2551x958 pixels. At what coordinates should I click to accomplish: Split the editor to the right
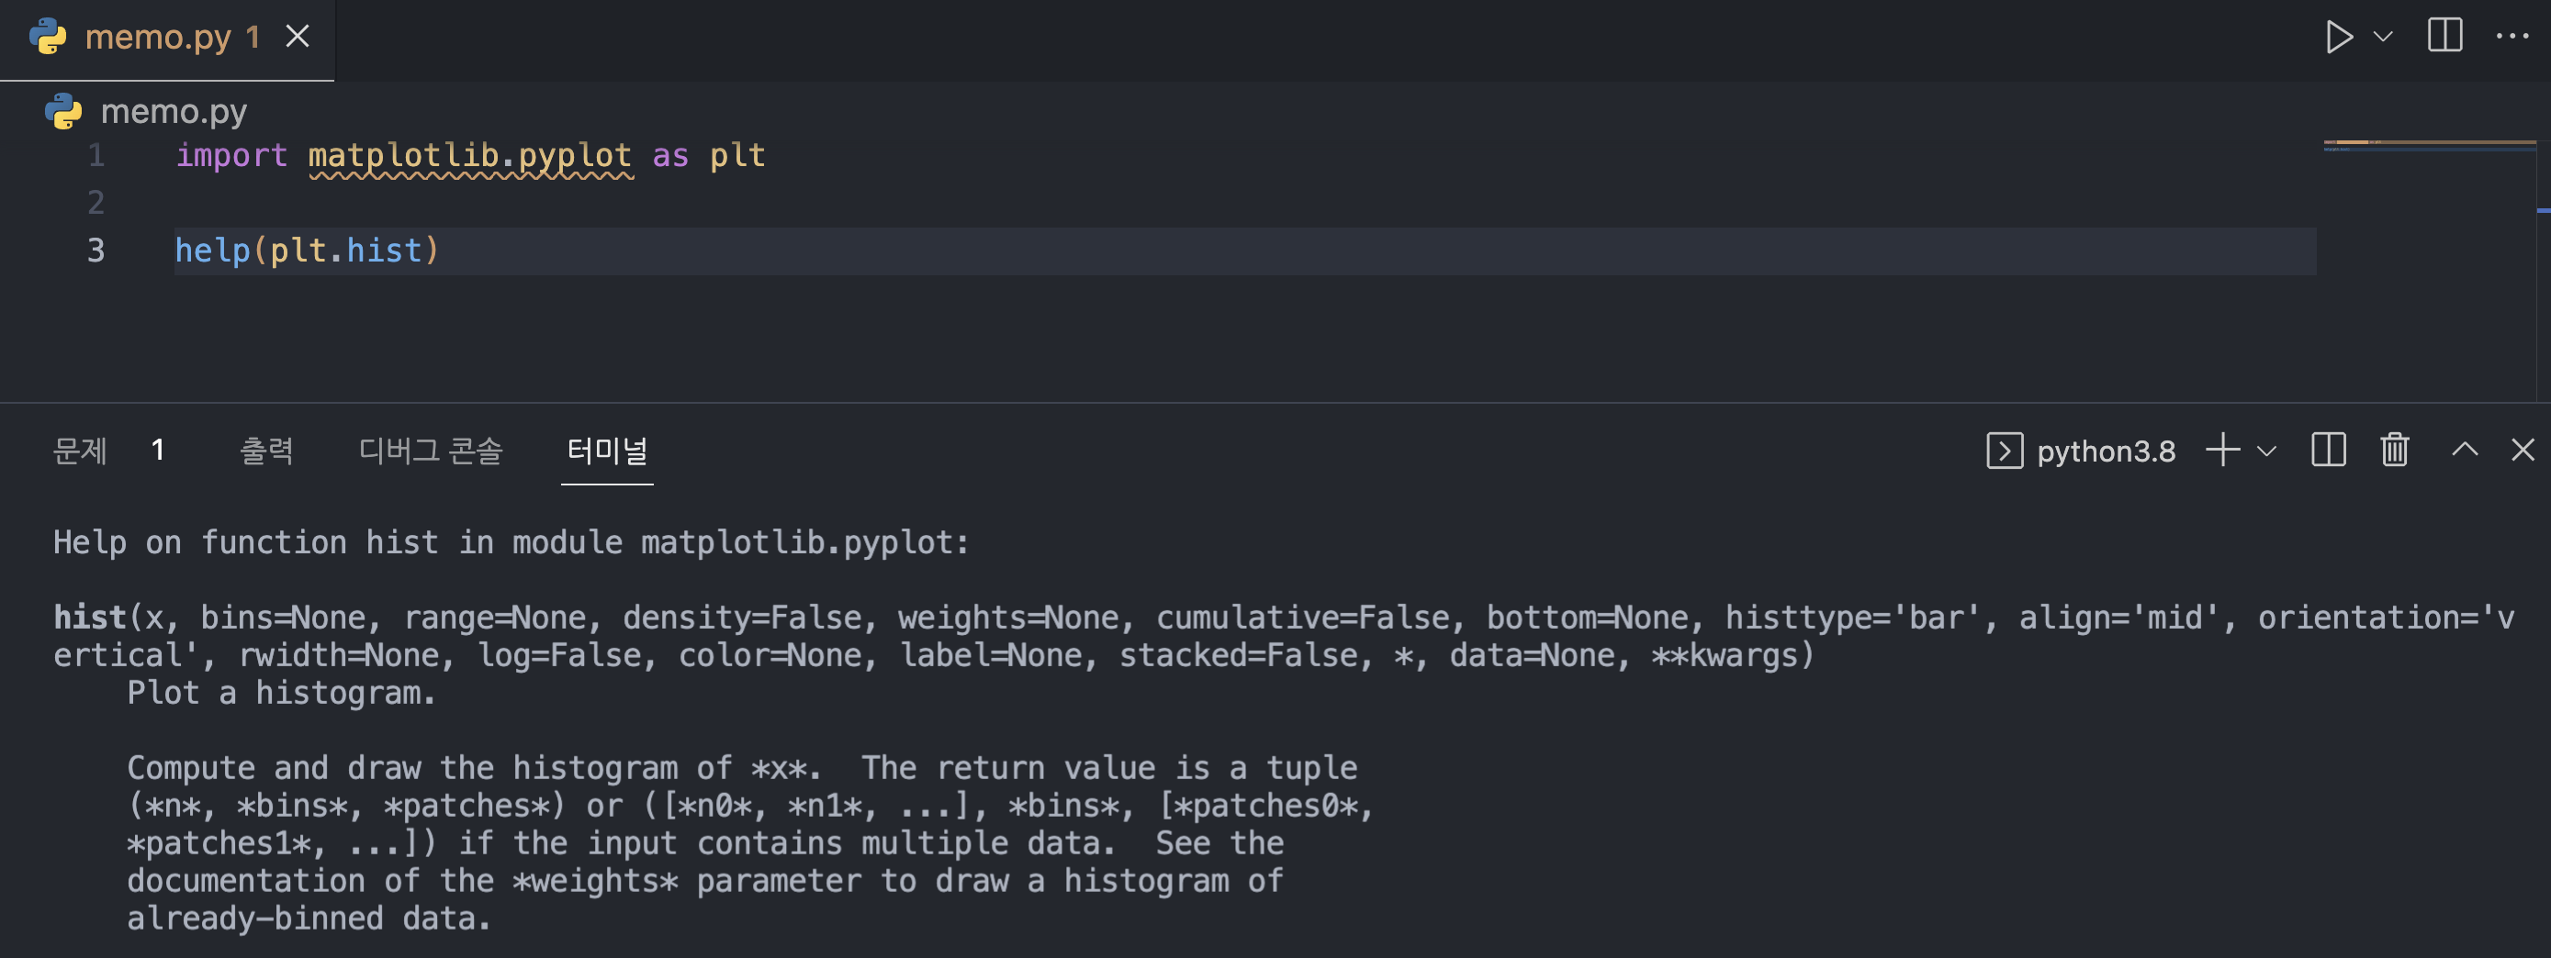click(x=2444, y=37)
